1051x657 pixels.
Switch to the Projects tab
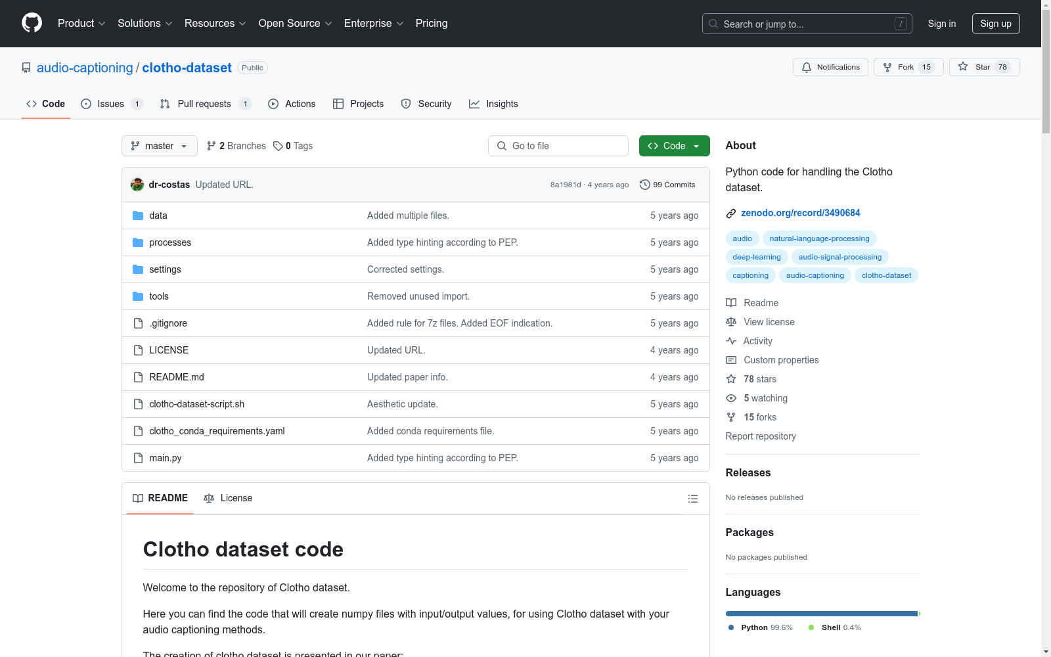[359, 104]
